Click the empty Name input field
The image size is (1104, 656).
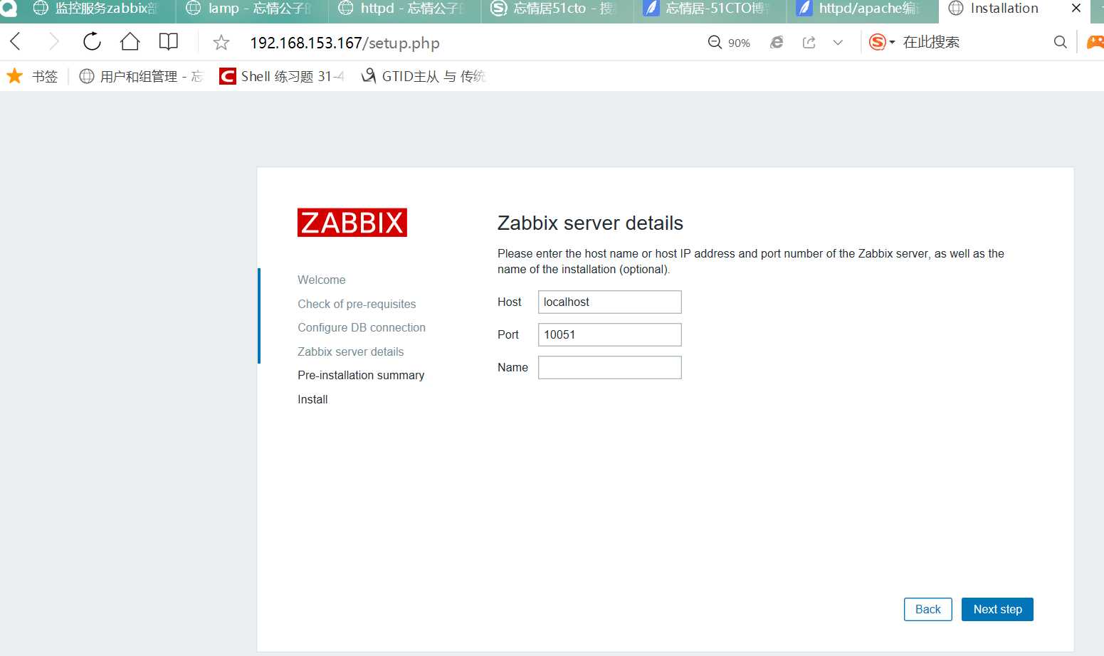coord(609,367)
